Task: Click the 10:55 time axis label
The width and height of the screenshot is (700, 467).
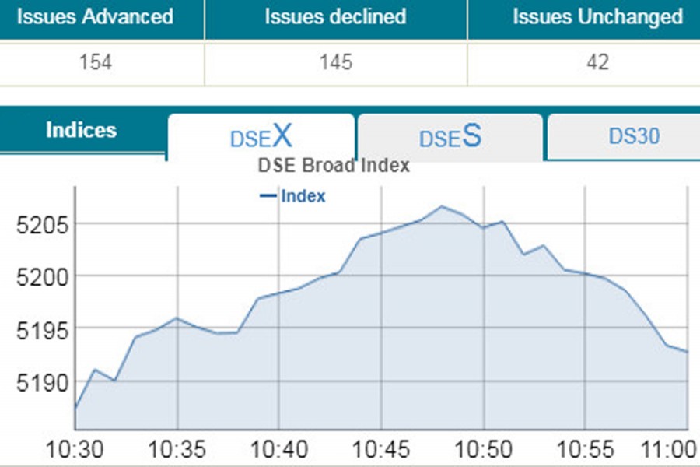Action: click(x=585, y=450)
